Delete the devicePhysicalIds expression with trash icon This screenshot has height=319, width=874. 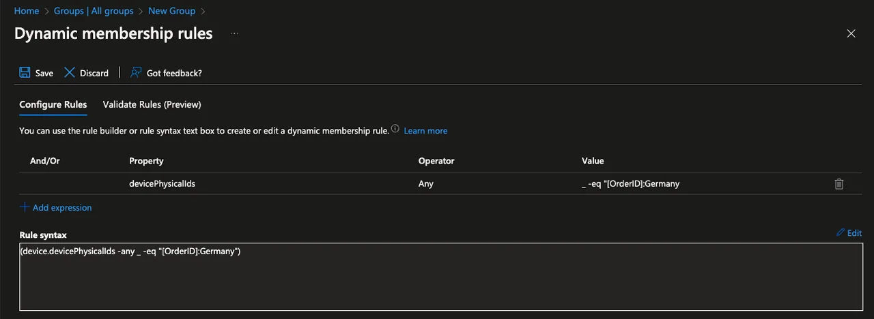point(839,184)
